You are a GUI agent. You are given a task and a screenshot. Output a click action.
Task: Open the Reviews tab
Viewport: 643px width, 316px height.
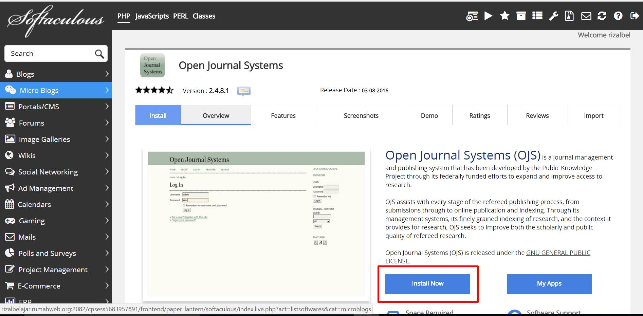point(537,115)
